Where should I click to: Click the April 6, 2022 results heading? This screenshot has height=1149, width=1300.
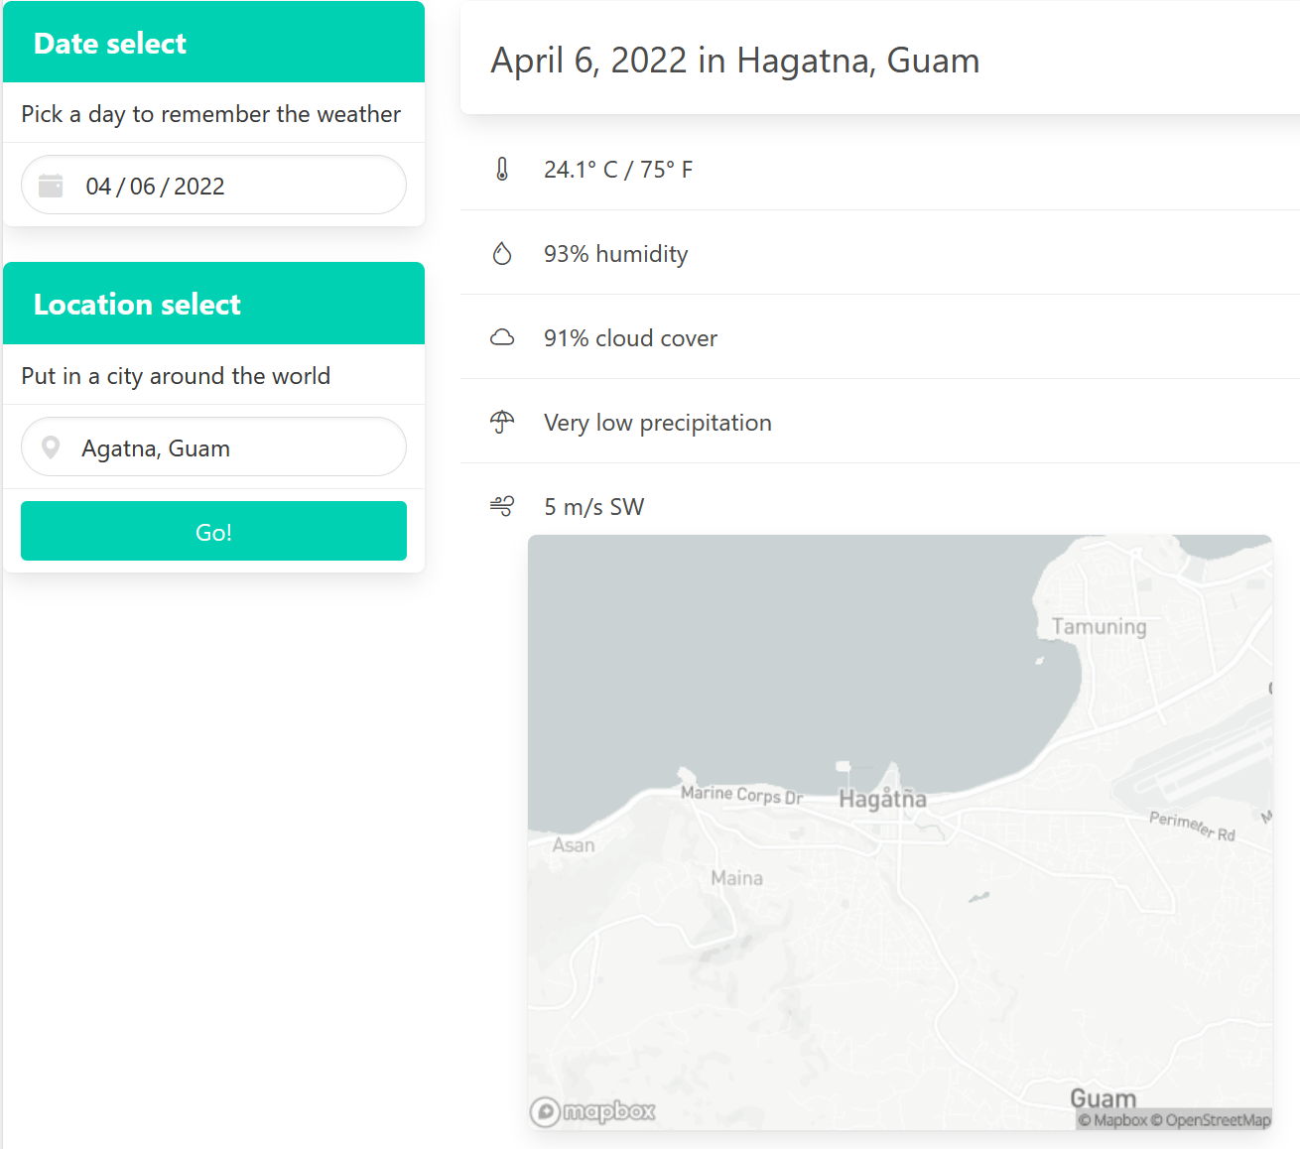pos(734,61)
